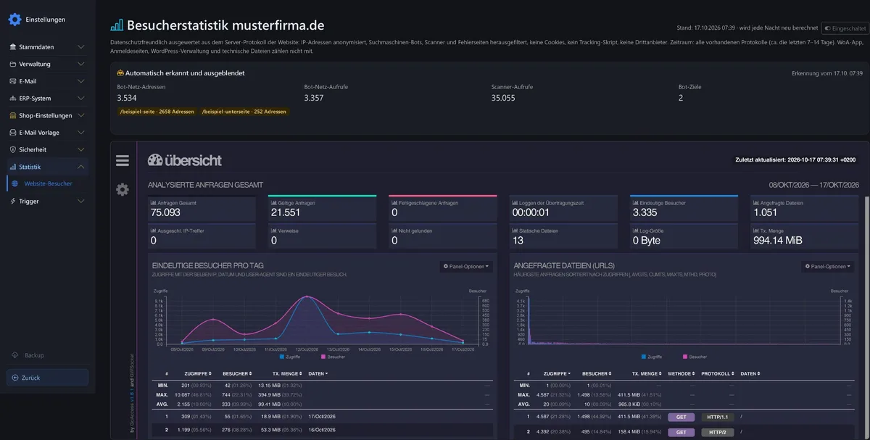Open the Website-Besucher menu item
870x440 pixels.
point(48,183)
